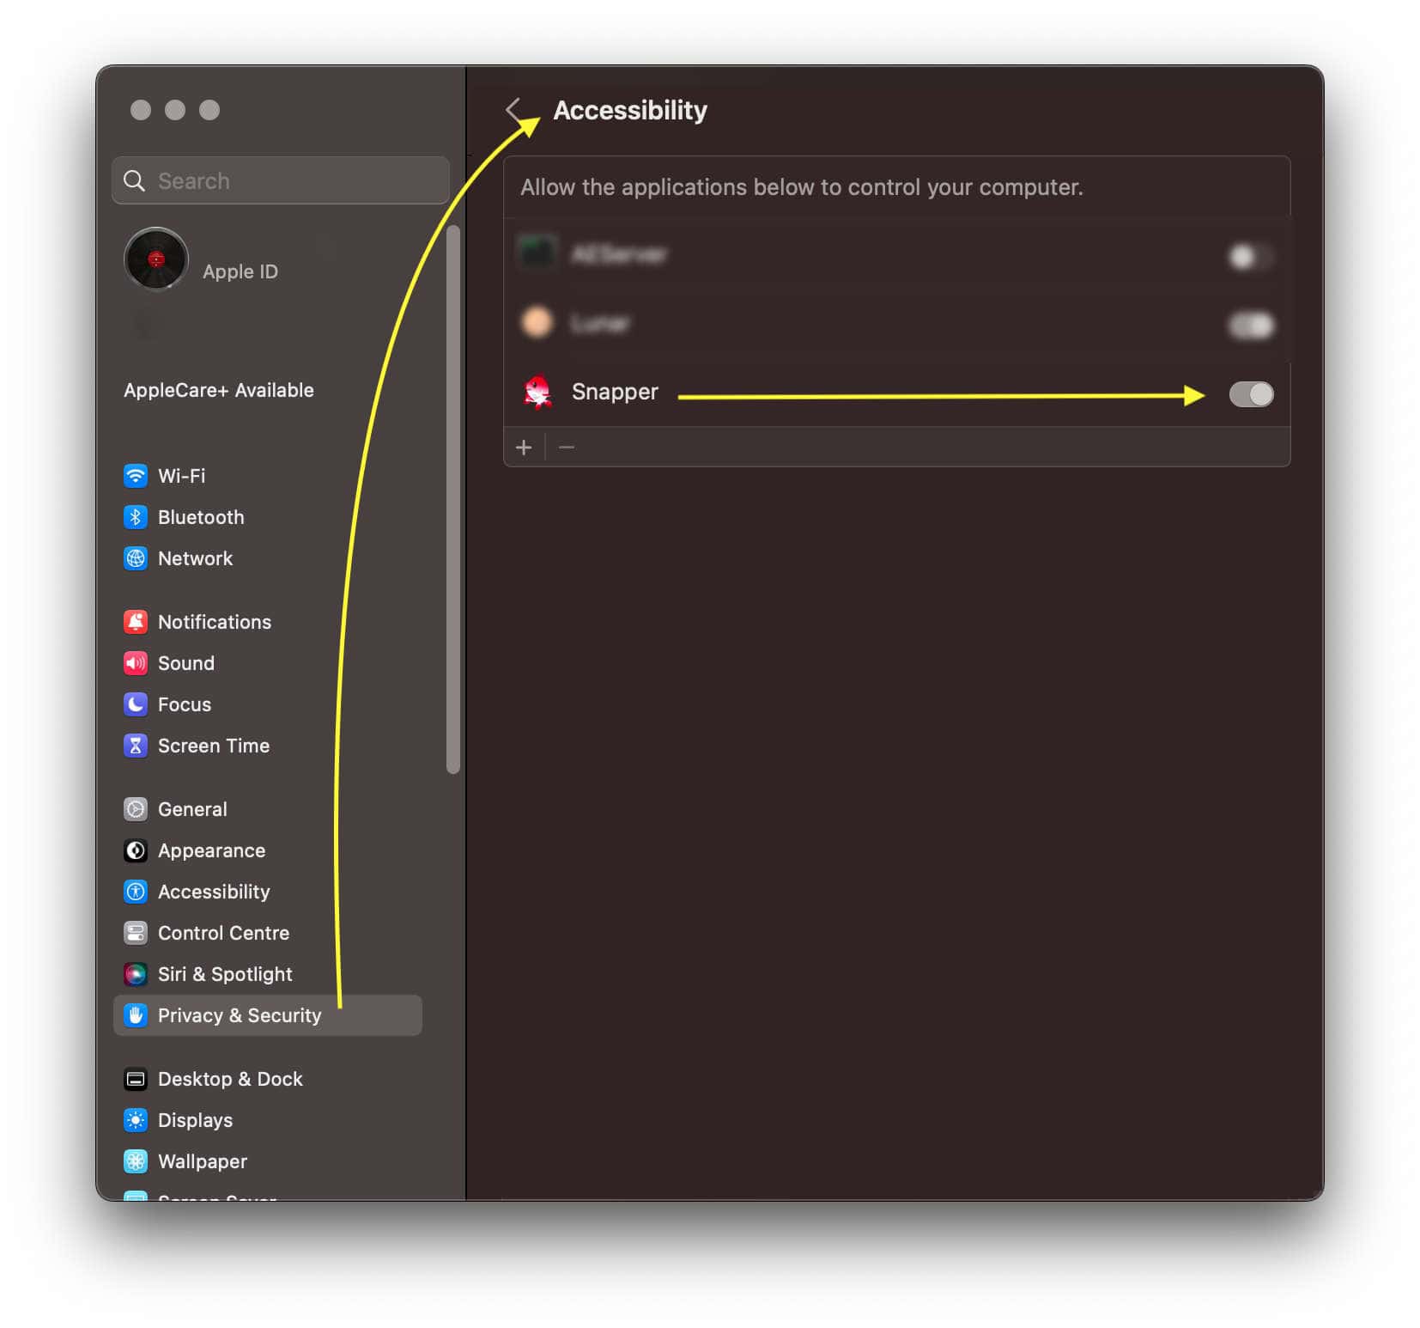
Task: Toggle the second blurred app's switch
Action: pyautogui.click(x=1251, y=325)
